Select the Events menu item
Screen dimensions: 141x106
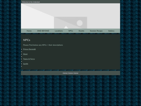click(x=81, y=31)
